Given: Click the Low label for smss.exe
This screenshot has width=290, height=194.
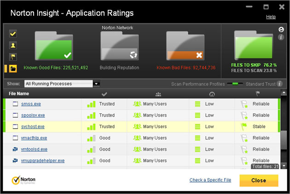Looking at the screenshot, I should (209, 104).
